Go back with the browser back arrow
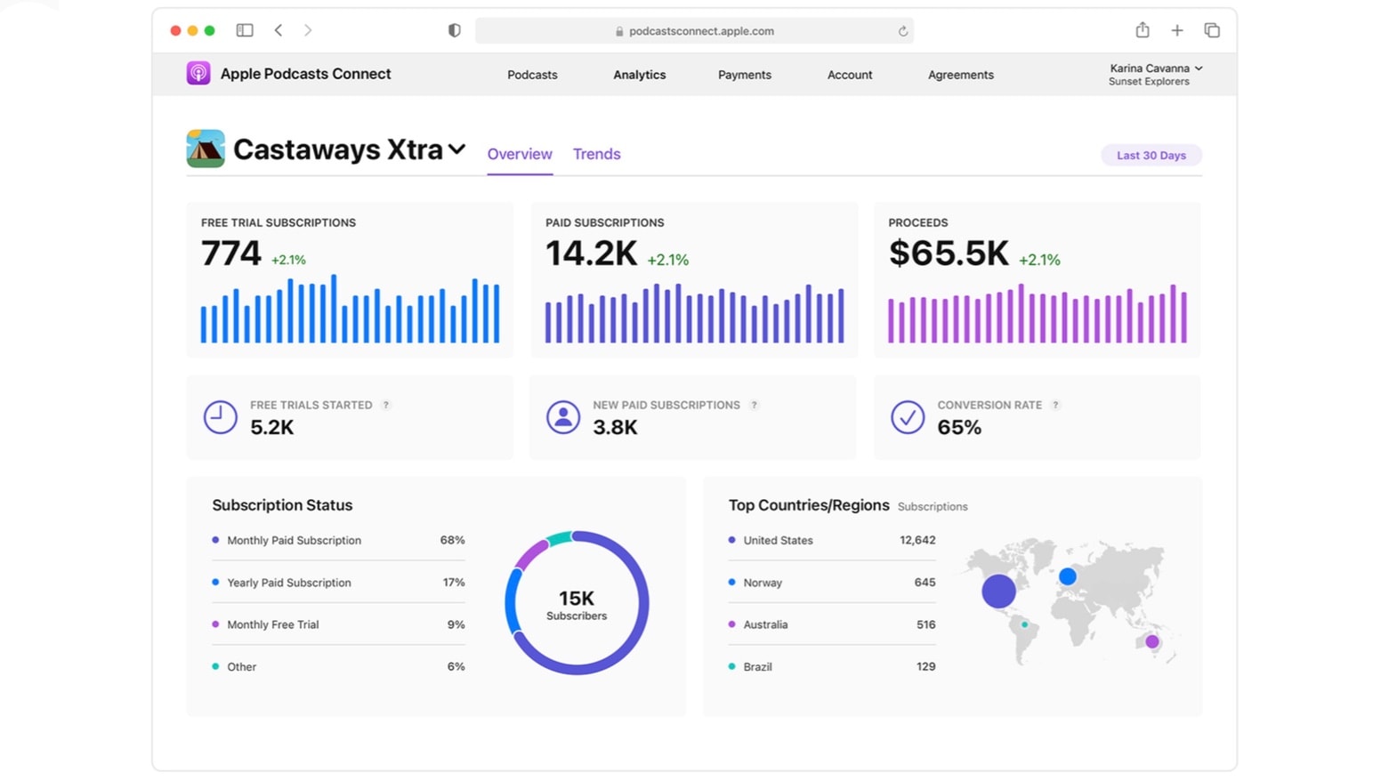Image resolution: width=1389 pixels, height=781 pixels. coord(279,30)
